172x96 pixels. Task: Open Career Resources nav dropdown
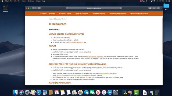(98, 14)
